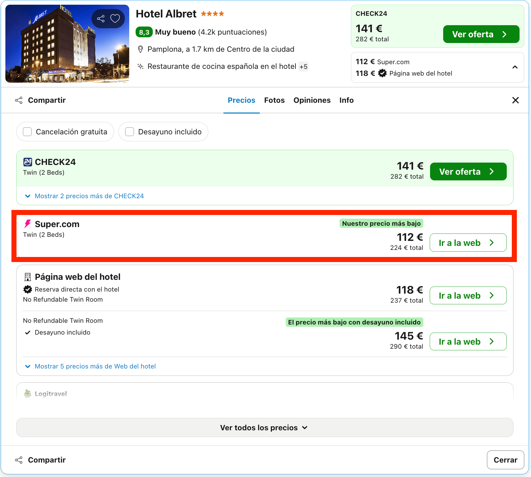Click the Cerrar button

505,460
